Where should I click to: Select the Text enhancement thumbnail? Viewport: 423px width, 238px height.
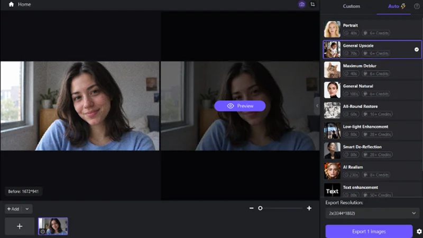[x=332, y=190]
